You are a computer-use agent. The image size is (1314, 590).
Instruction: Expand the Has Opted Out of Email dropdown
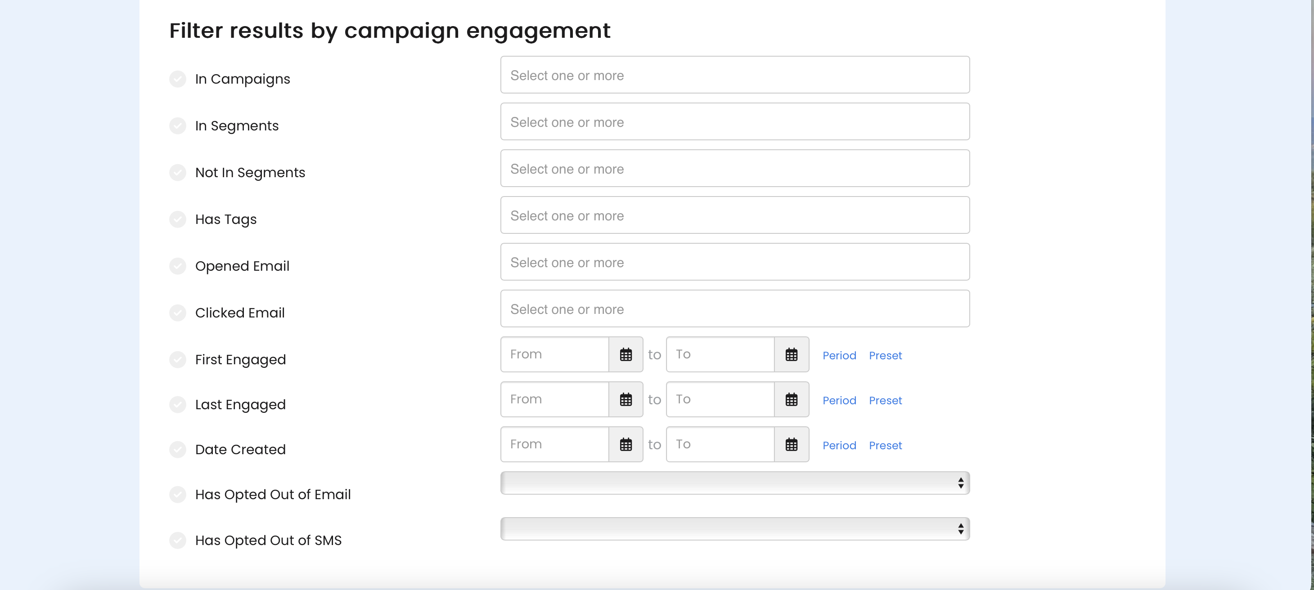(735, 483)
